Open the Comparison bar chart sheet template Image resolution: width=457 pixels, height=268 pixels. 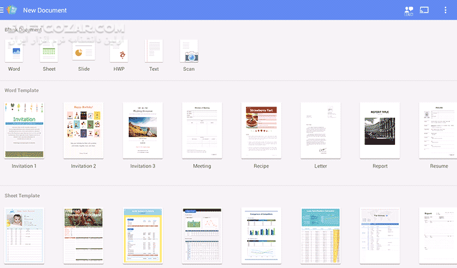(262, 236)
